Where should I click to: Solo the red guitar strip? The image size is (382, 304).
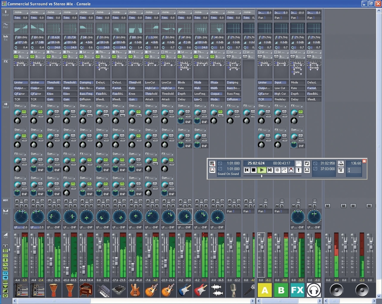click(x=201, y=206)
